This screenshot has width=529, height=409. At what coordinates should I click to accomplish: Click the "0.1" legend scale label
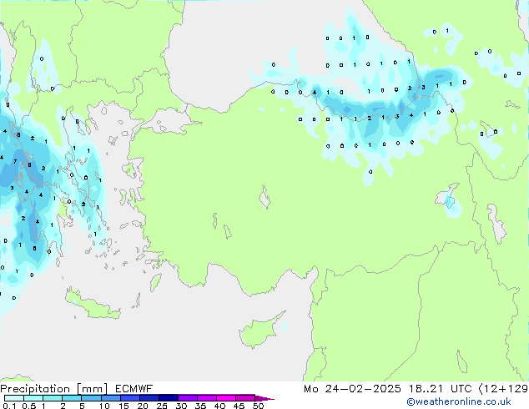click(9, 406)
